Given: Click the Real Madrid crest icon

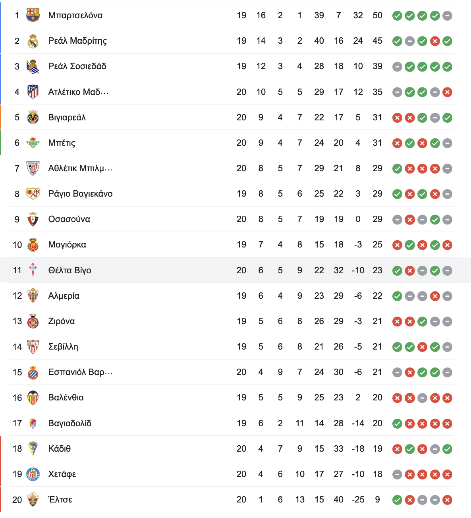Looking at the screenshot, I should tap(33, 41).
